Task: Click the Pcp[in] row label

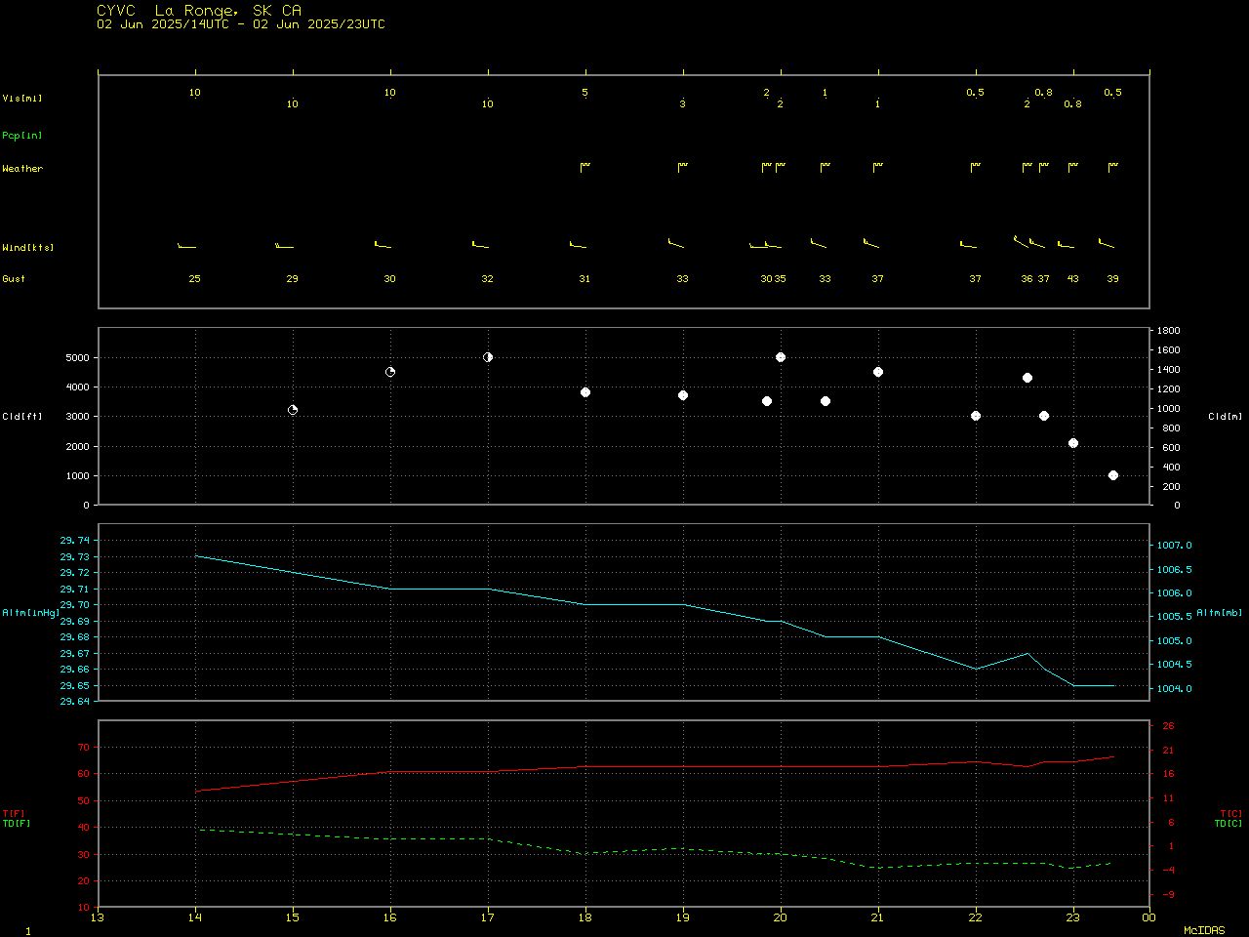Action: [22, 136]
